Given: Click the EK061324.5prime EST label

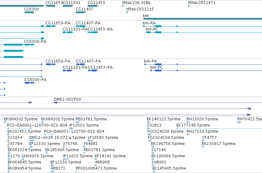Looking at the screenshot, I should tap(24, 150).
